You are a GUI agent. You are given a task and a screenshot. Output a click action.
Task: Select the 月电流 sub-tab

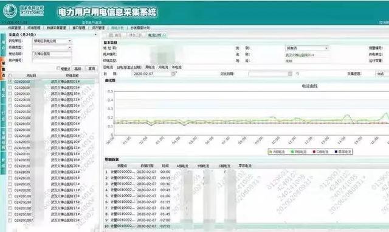pos(164,67)
